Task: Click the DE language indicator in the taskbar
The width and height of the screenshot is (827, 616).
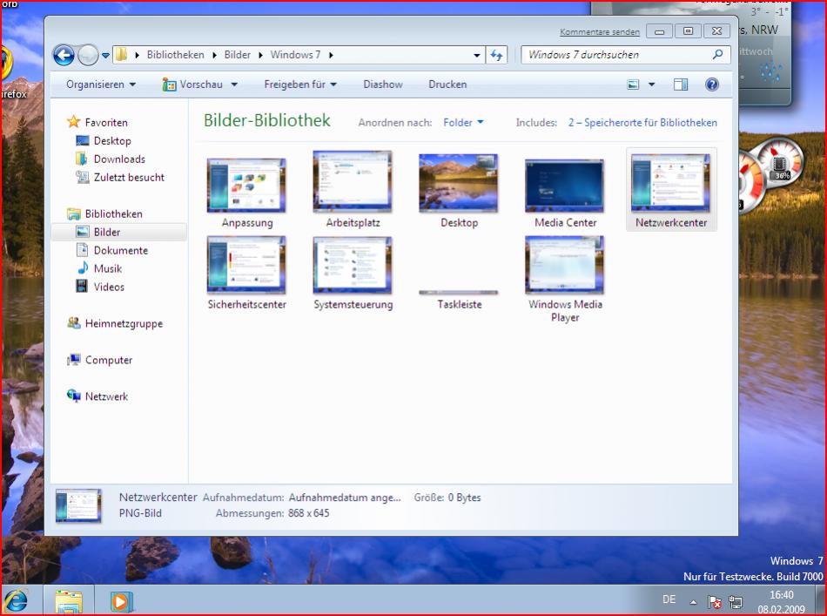Action: click(669, 599)
